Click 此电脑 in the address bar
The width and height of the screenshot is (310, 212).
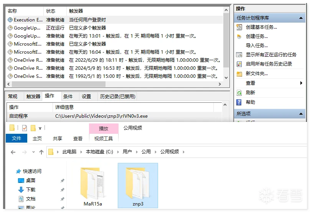pos(69,152)
